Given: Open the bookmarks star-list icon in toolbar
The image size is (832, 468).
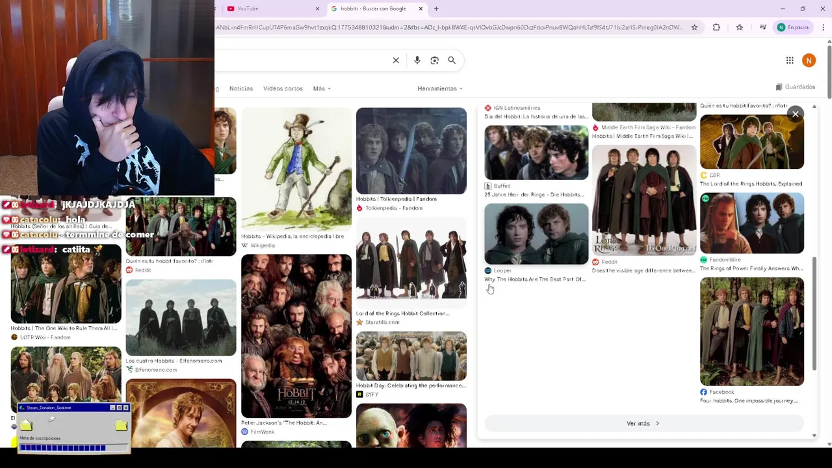Looking at the screenshot, I should 740,27.
